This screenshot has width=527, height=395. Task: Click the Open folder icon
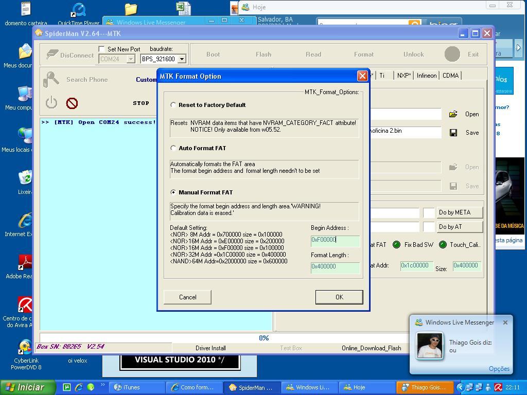pyautogui.click(x=453, y=114)
